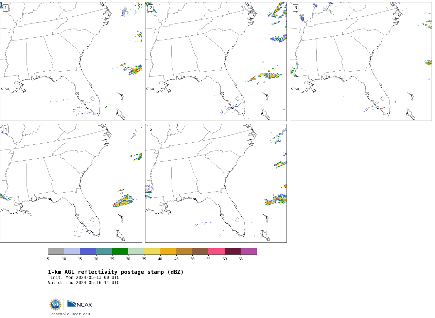The height and width of the screenshot is (318, 435).
Task: Select the light blue 10-15 dBZ swatch
Action: click(x=72, y=251)
